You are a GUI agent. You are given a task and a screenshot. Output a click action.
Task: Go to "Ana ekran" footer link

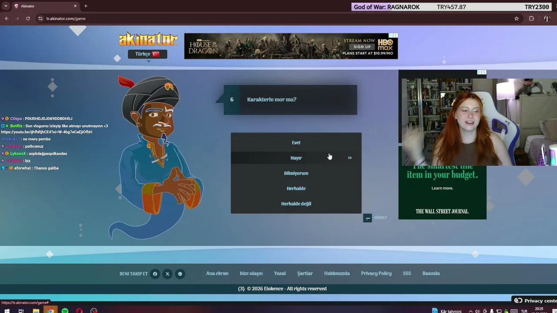click(x=217, y=273)
